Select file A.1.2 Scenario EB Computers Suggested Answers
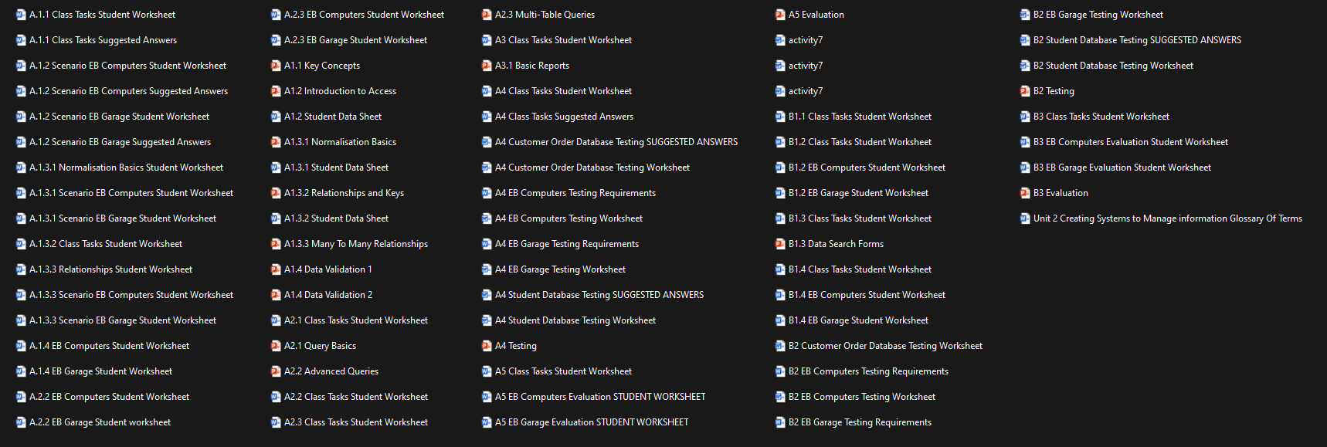Image resolution: width=1327 pixels, height=447 pixels. (x=128, y=91)
